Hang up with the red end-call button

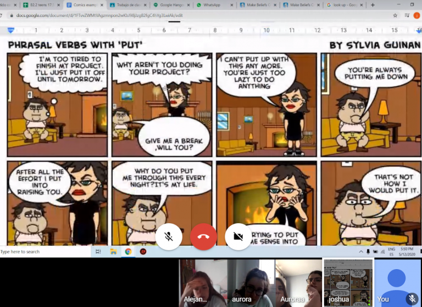[x=203, y=237]
